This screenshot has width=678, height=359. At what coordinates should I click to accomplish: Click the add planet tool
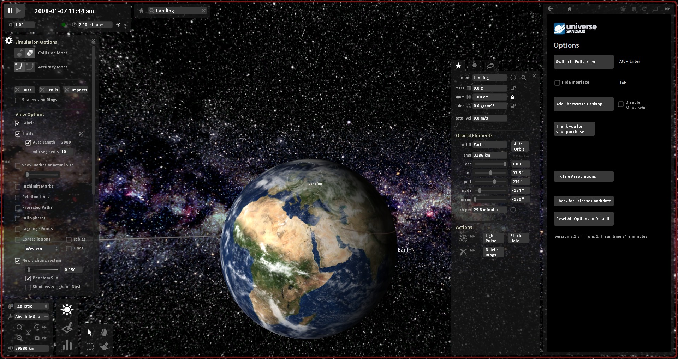coord(105,346)
